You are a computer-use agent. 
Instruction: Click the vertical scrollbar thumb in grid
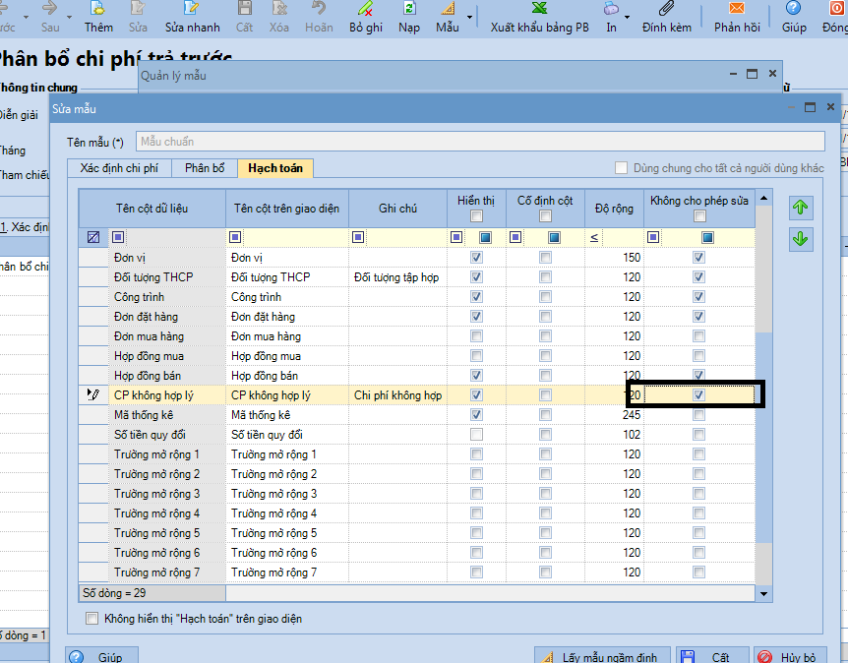[763, 438]
